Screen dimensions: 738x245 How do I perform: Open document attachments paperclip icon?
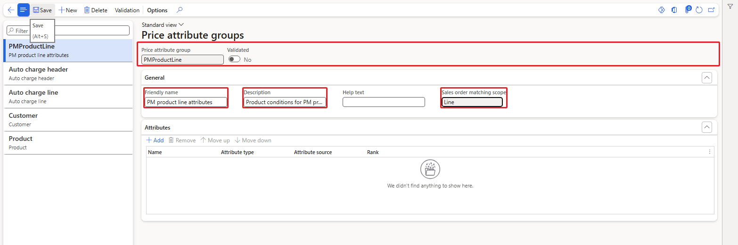coord(688,9)
